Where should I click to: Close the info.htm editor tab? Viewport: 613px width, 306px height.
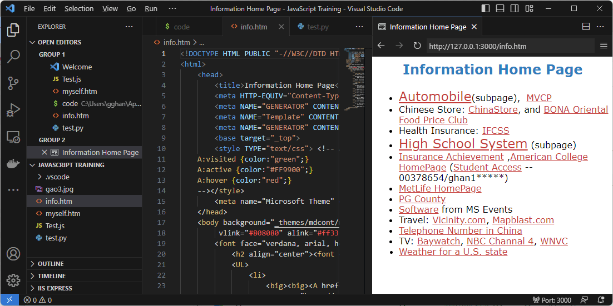click(281, 27)
